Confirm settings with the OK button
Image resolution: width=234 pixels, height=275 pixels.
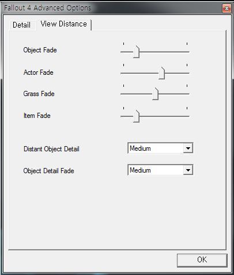(x=202, y=260)
